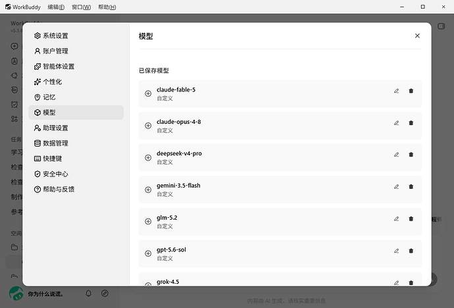Open 记忆 in settings sidebar
Viewport: 454px width, 308px height.
[76, 97]
